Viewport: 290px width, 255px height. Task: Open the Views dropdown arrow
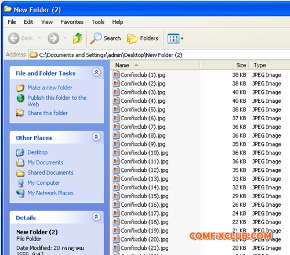(x=182, y=38)
